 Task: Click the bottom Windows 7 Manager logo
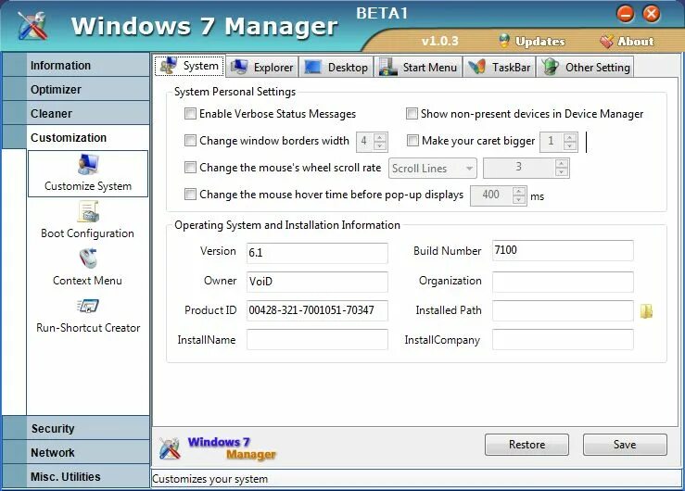click(218, 448)
